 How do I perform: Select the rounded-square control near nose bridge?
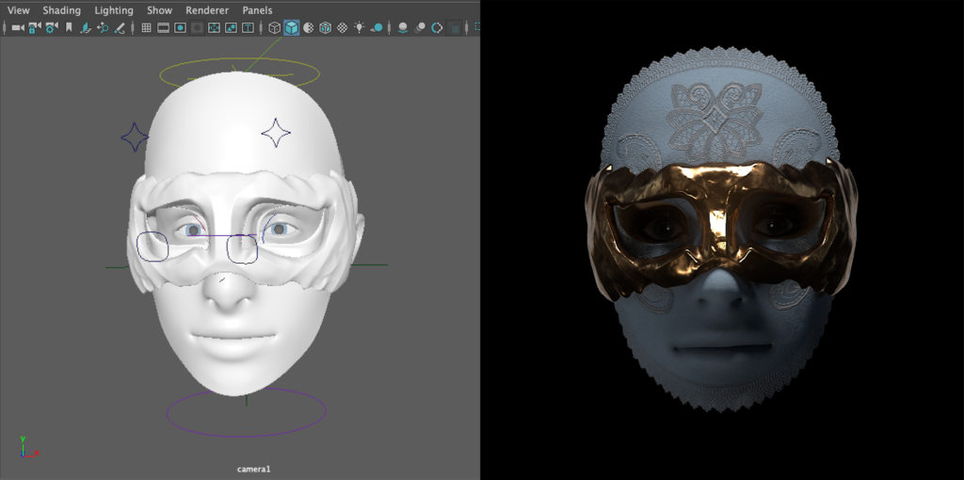click(242, 249)
